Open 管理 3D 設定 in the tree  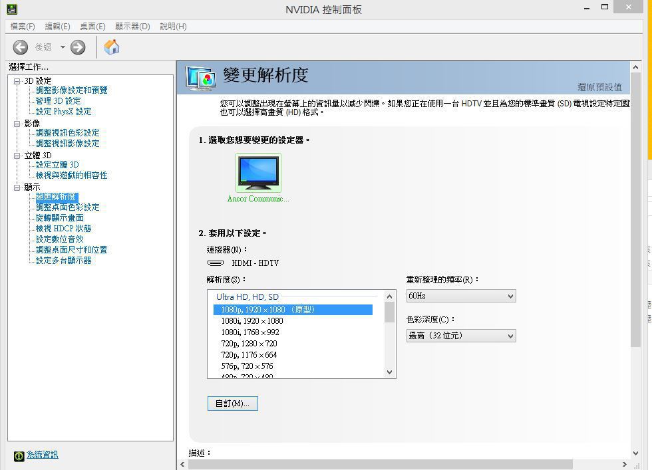click(x=59, y=101)
